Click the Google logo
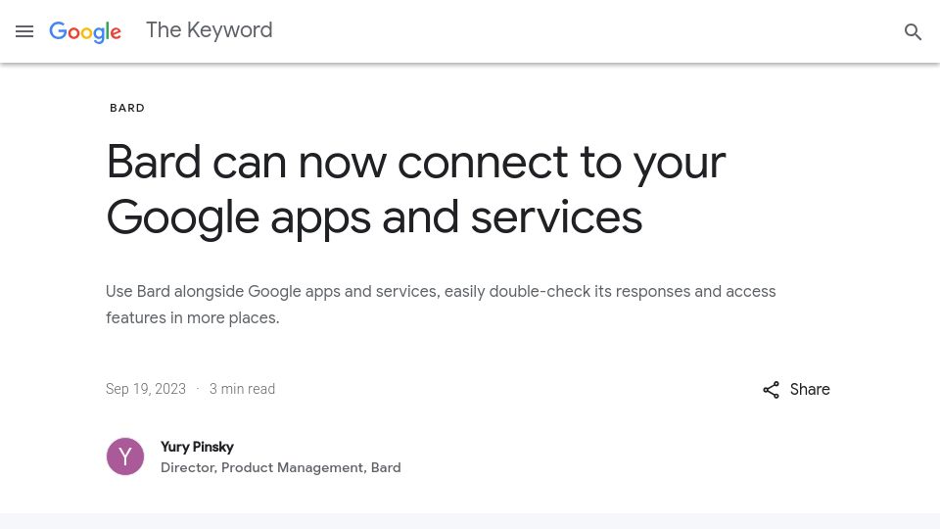Viewport: 940px width, 529px height. coord(85,31)
